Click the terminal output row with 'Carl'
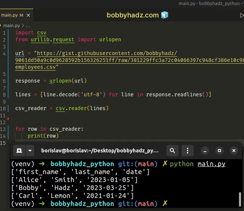 (72, 196)
